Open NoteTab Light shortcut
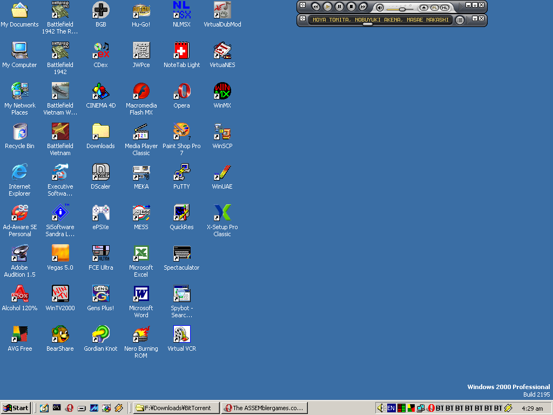 tap(181, 55)
